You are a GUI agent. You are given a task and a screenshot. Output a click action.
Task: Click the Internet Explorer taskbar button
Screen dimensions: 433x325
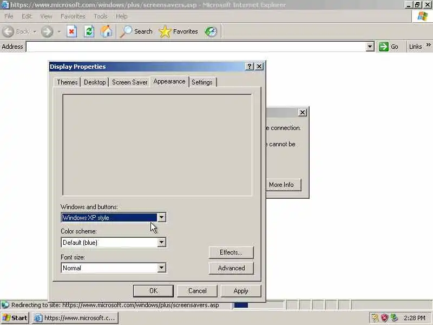coord(75,318)
